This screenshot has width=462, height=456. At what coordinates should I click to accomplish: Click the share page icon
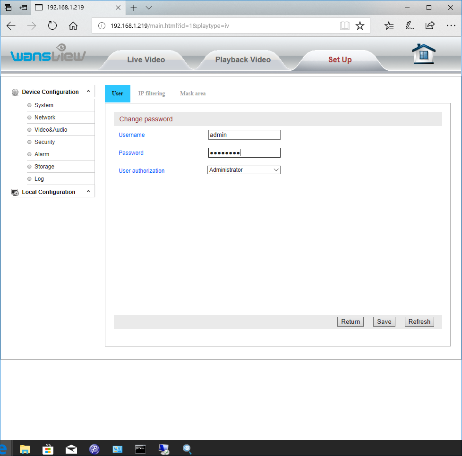click(430, 25)
